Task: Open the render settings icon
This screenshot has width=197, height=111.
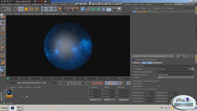Action: [x=76, y=9]
